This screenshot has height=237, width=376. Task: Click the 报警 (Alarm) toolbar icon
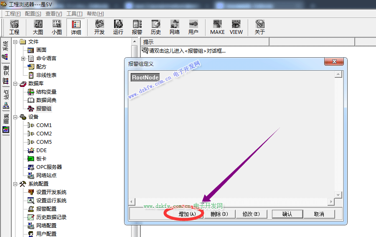[137, 27]
